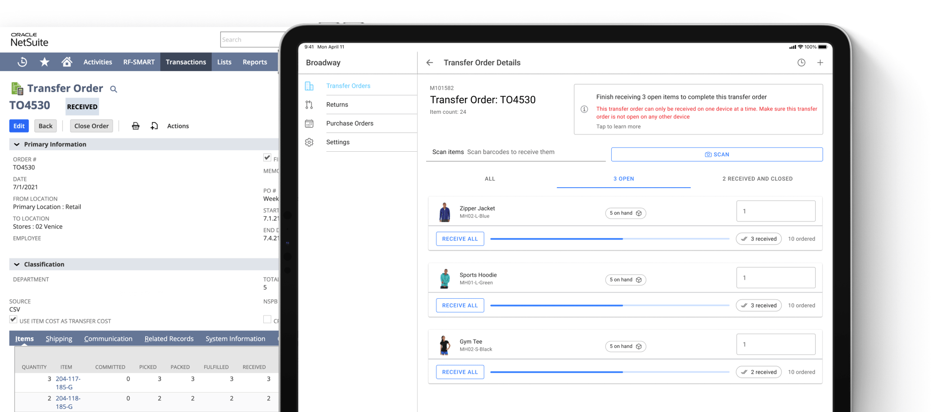Click the new note icon beside Actions

click(154, 126)
